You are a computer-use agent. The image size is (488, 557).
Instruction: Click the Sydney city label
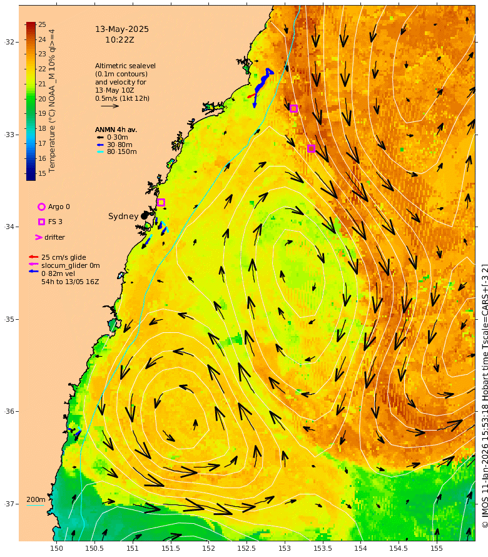pyautogui.click(x=123, y=217)
